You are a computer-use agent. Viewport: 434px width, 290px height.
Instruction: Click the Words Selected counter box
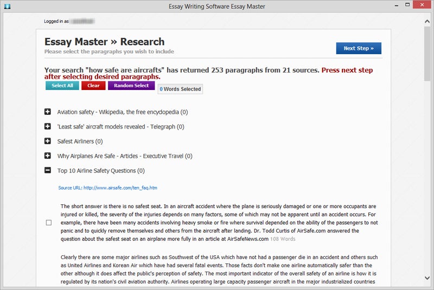point(180,89)
